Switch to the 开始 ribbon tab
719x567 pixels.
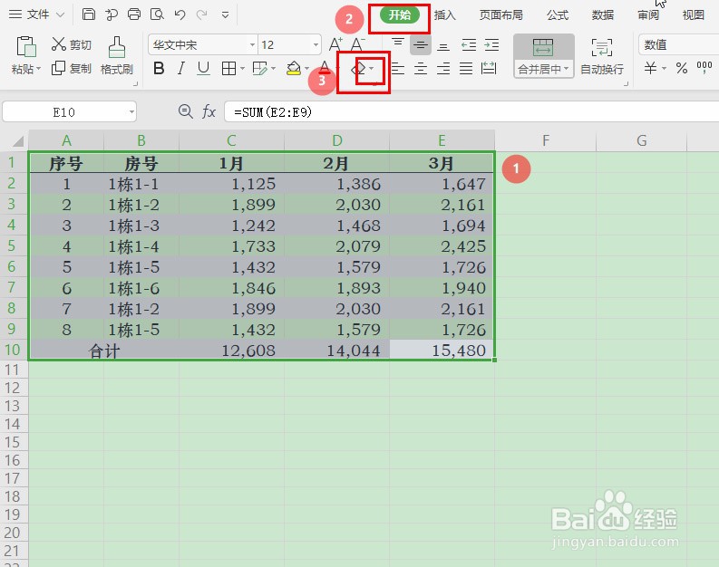coord(399,15)
